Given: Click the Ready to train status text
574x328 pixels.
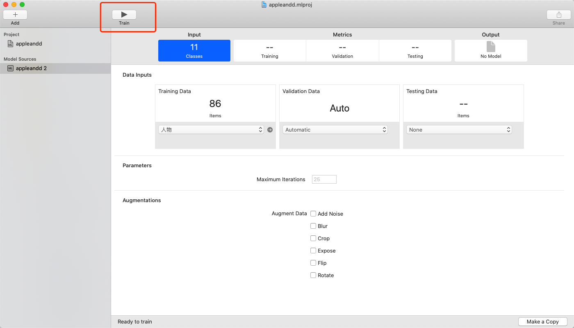Looking at the screenshot, I should point(135,322).
